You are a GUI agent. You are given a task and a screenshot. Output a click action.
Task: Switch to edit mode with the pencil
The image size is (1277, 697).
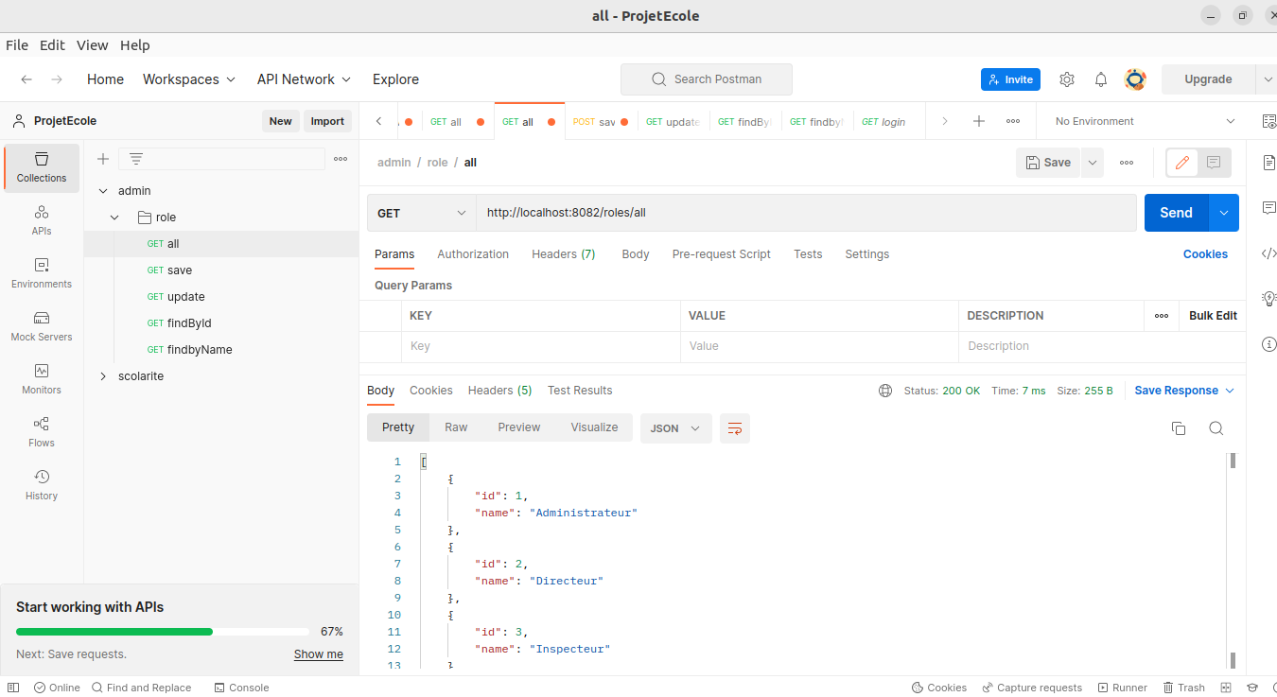point(1181,163)
